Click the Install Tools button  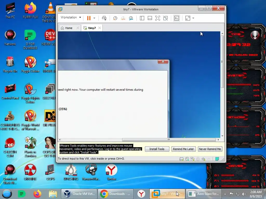coord(157,149)
